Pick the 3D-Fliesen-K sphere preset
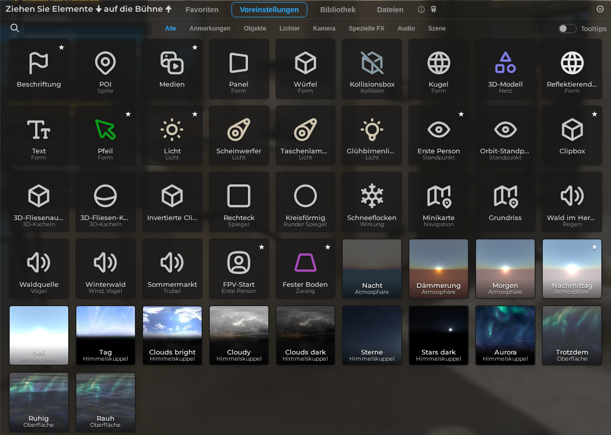The height and width of the screenshot is (435, 611). tap(105, 202)
